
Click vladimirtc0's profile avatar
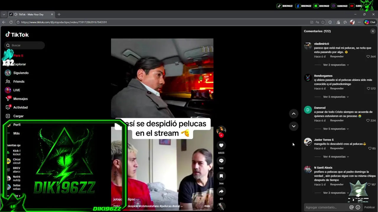[x=308, y=46]
